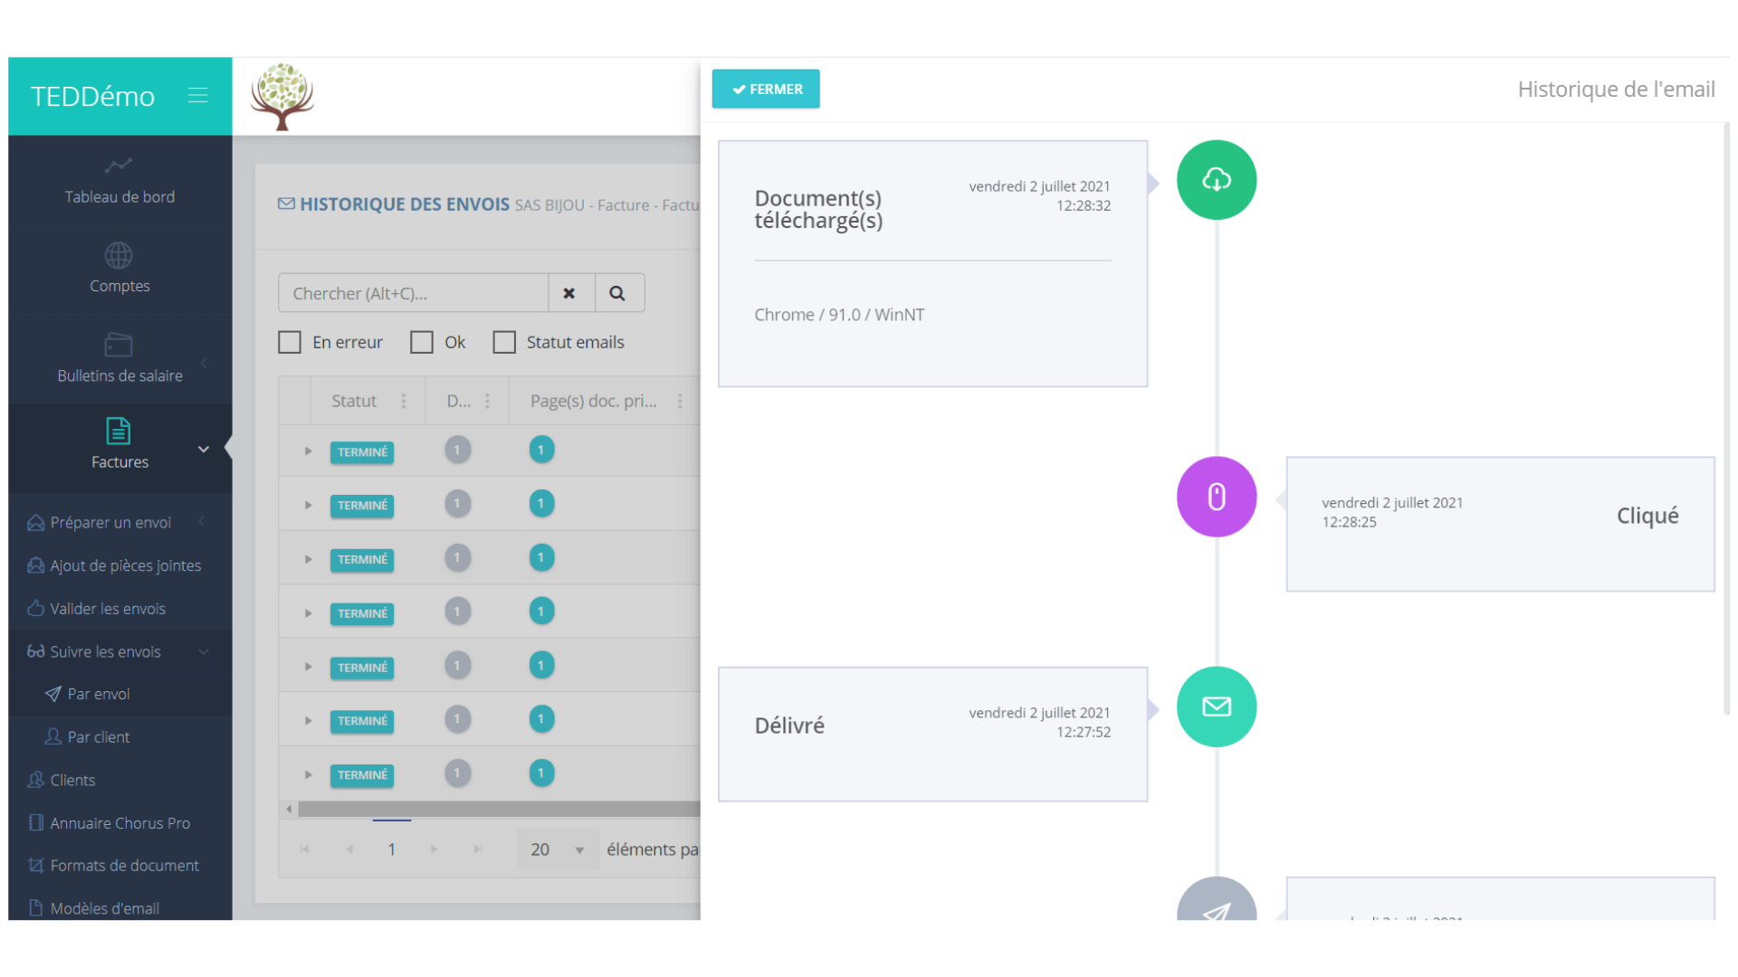Viewport: 1738px width, 977px height.
Task: Click the magnifier search button
Action: pyautogui.click(x=619, y=293)
